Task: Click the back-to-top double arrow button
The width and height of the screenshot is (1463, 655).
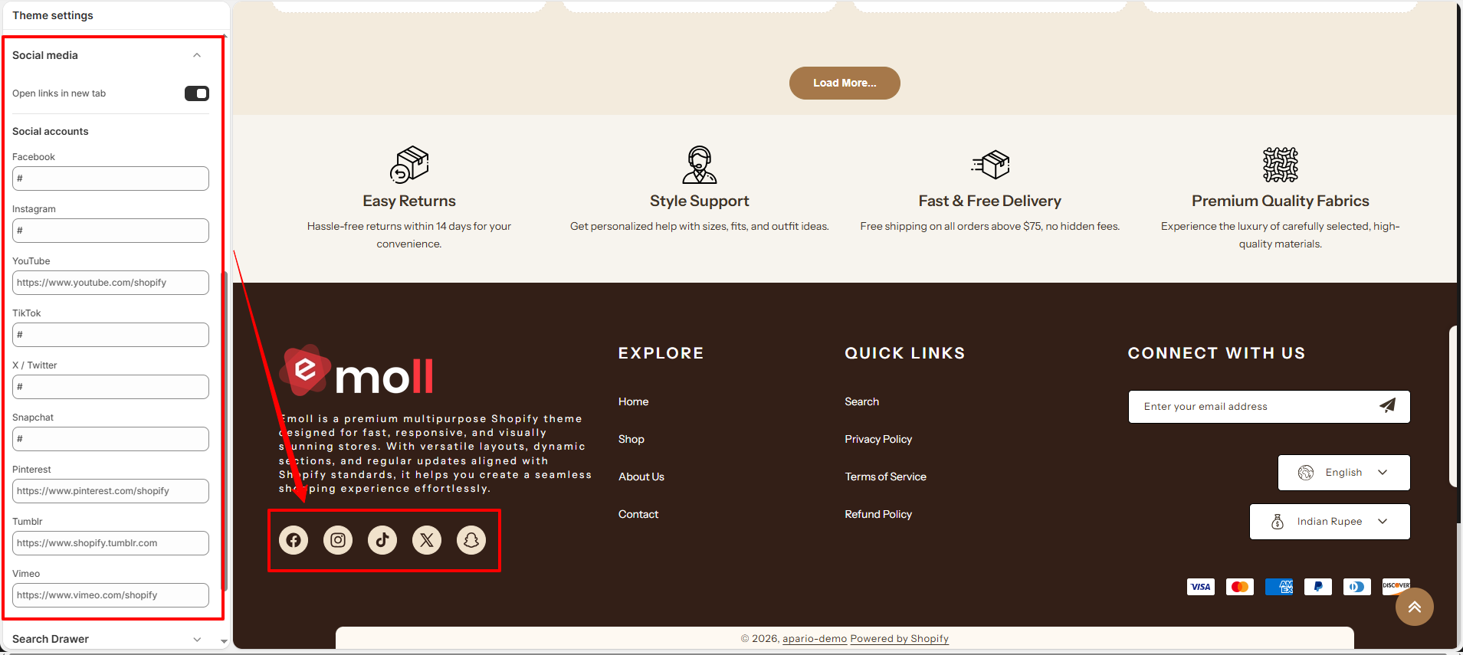Action: click(x=1415, y=607)
